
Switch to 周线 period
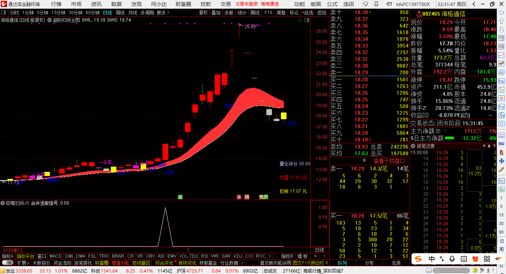120,12
